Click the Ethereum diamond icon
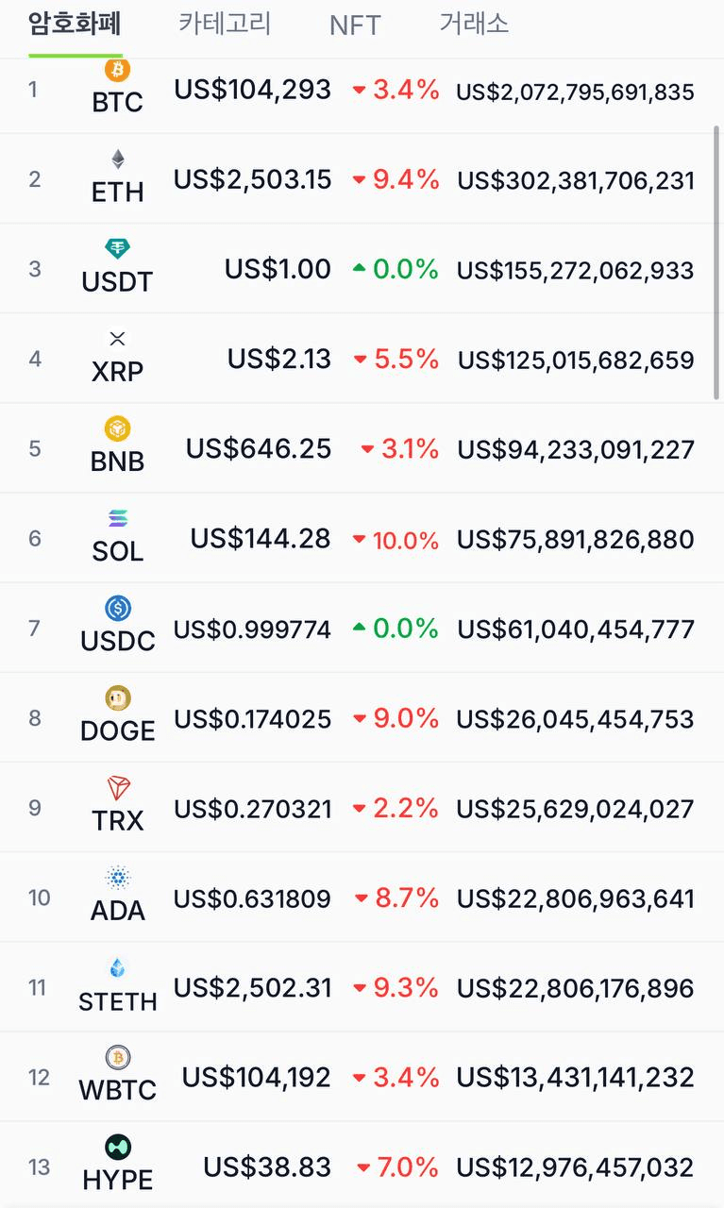Screen dimensions: 724x1208 pyautogui.click(x=118, y=159)
